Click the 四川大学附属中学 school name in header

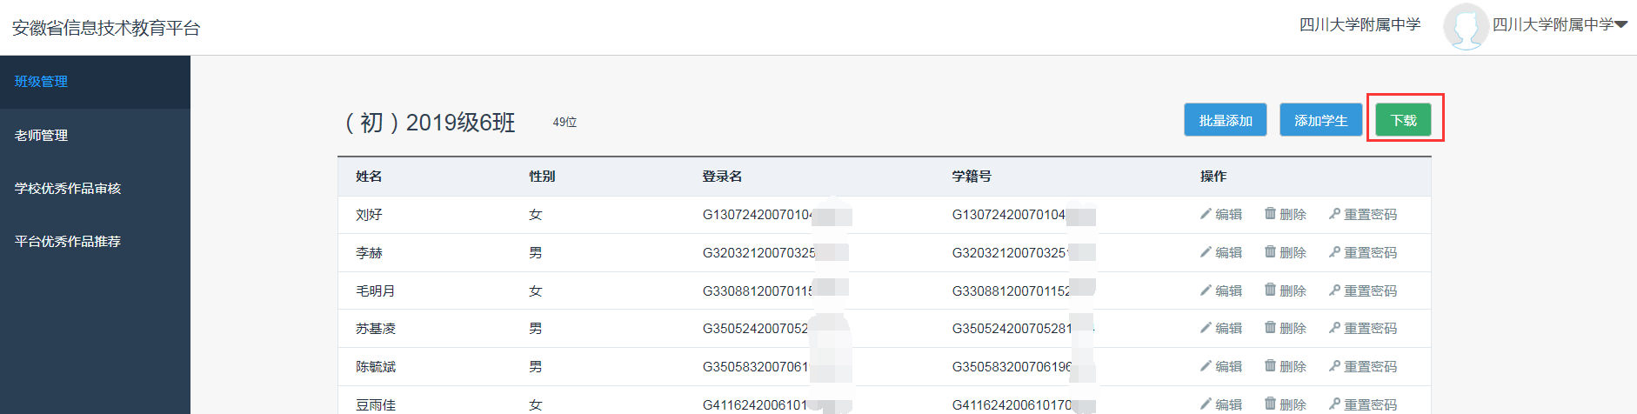coord(1360,25)
